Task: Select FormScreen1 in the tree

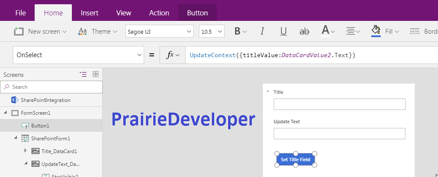Action: click(x=36, y=113)
